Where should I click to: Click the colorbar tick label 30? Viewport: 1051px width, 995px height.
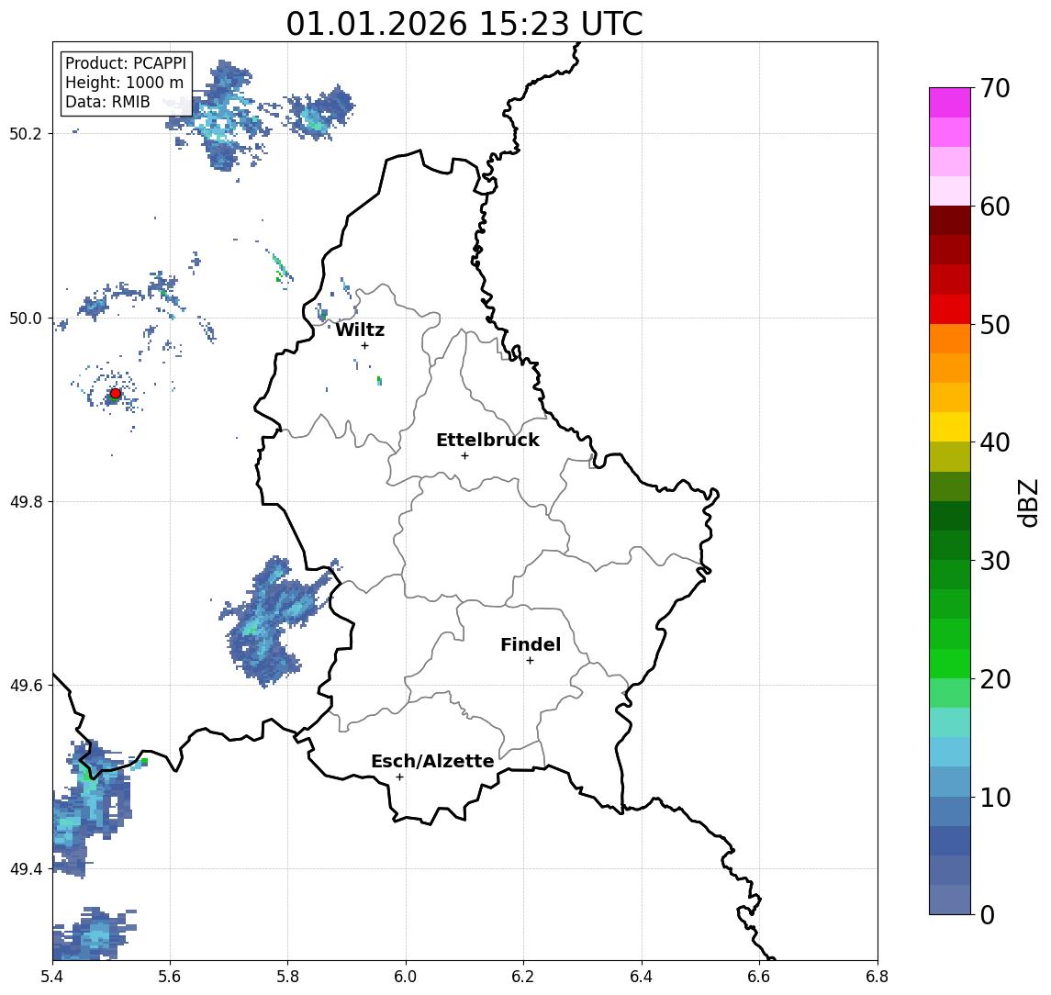tap(995, 561)
